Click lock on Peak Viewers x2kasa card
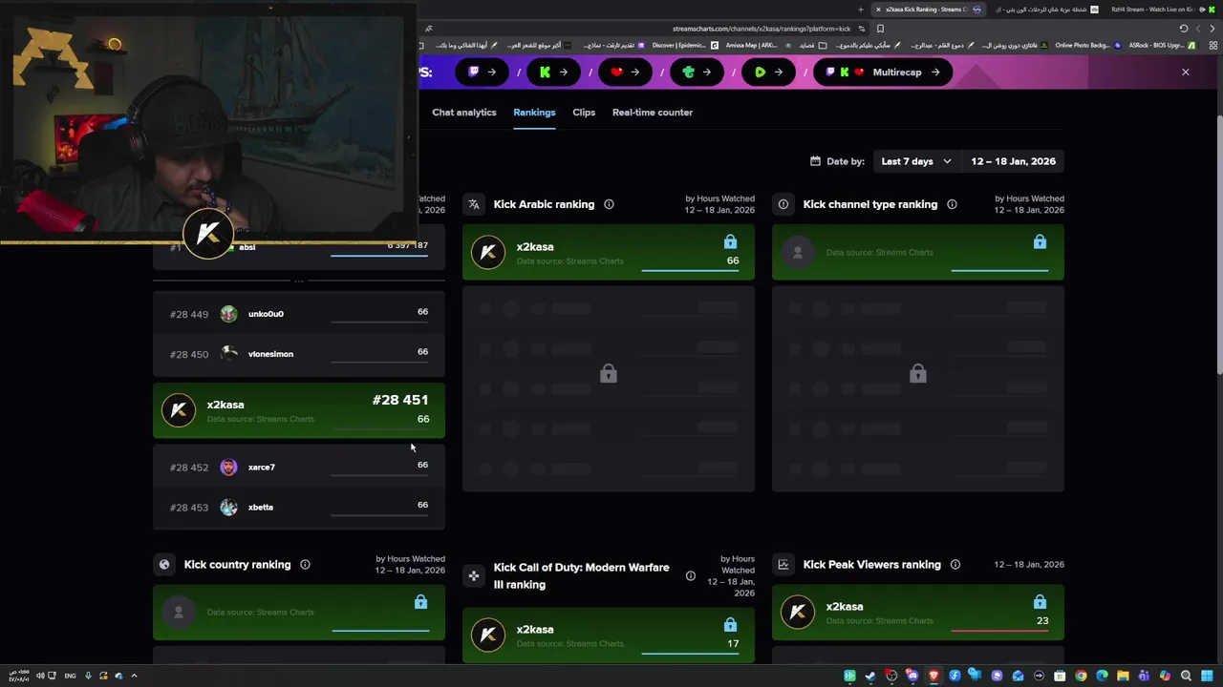Image resolution: width=1223 pixels, height=687 pixels. click(x=1040, y=602)
